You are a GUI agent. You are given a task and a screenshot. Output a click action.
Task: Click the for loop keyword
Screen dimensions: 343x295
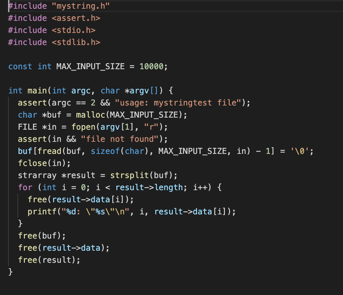25,187
